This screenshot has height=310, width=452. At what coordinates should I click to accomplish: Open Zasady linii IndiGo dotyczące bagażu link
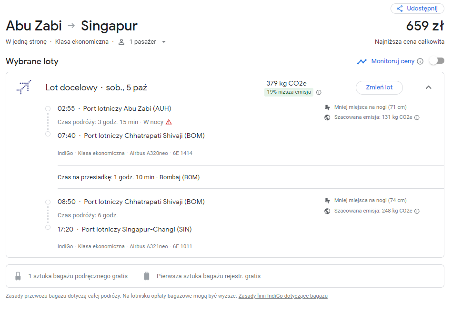pos(283,296)
